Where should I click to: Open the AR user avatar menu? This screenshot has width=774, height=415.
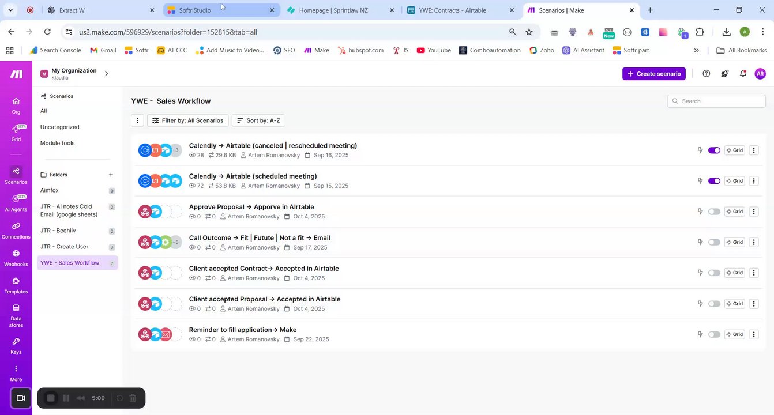tap(760, 74)
